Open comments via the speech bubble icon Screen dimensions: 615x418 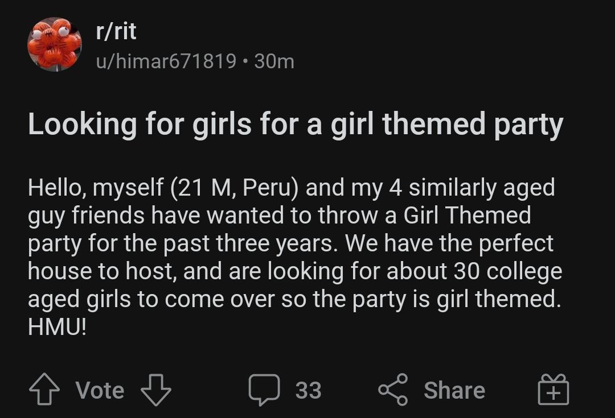pos(264,390)
